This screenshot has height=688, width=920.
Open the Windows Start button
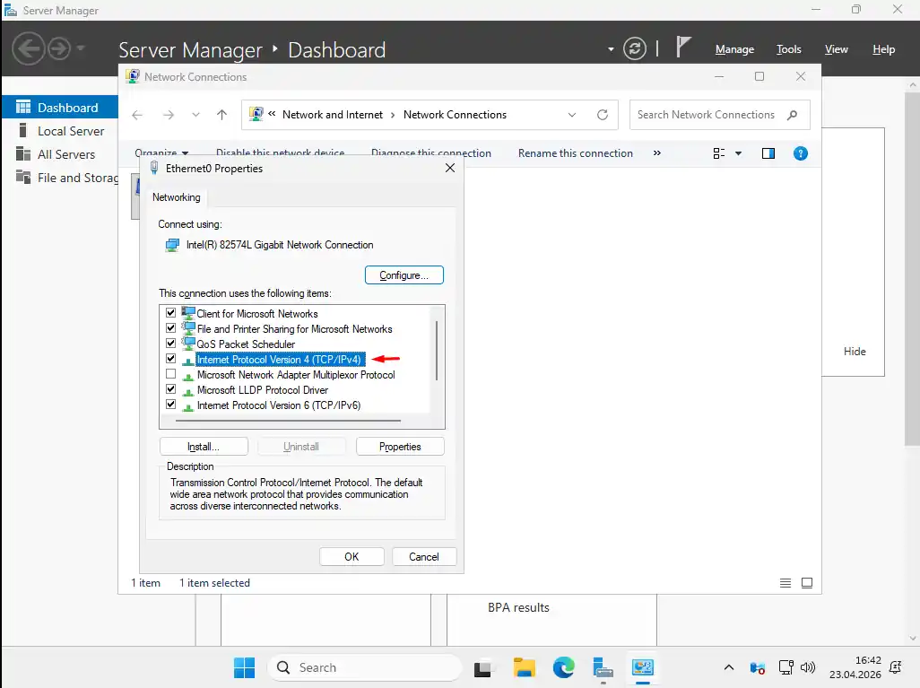[244, 667]
